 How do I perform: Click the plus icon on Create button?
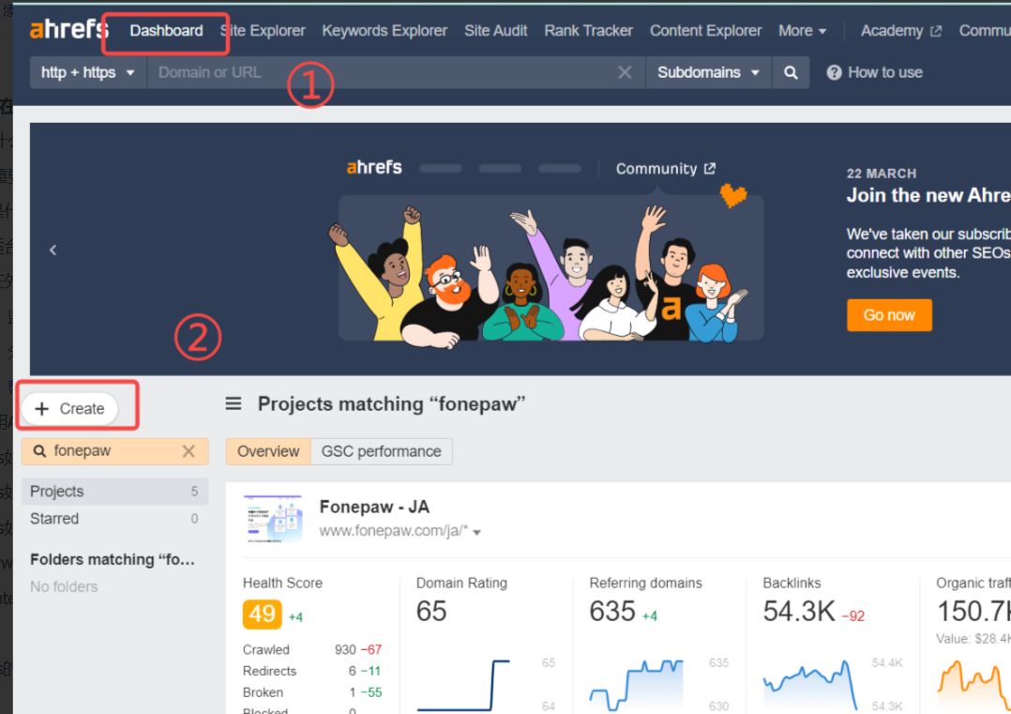[x=42, y=408]
